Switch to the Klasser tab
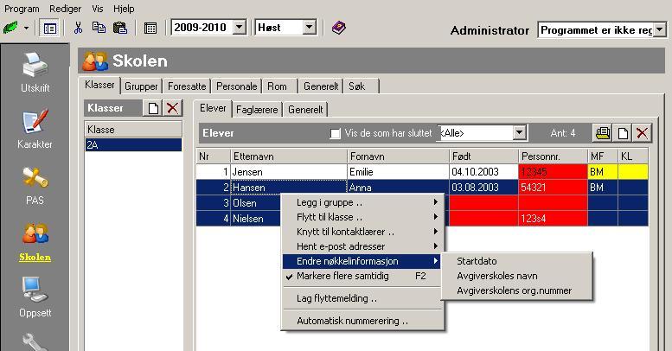The height and width of the screenshot is (351, 672). coord(99,85)
